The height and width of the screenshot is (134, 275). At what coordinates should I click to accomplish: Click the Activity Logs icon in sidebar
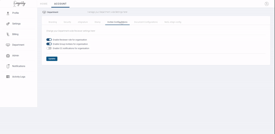coord(8,77)
